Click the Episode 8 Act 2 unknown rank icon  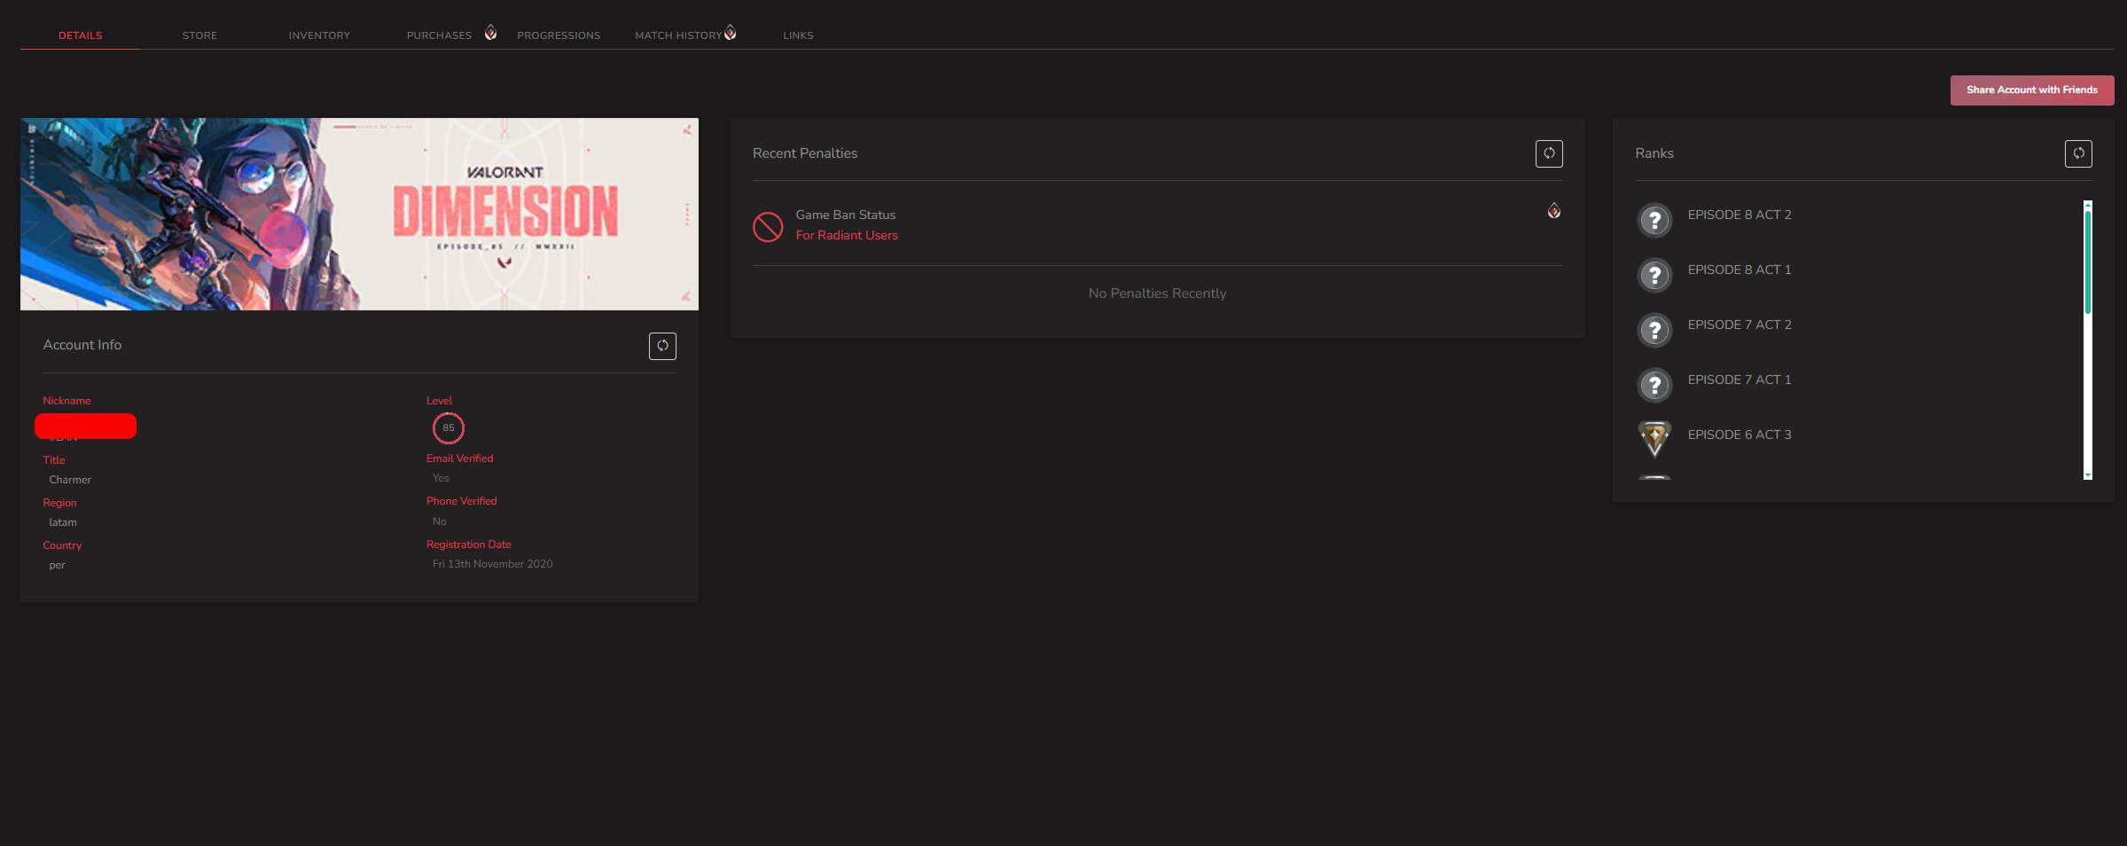click(x=1654, y=220)
